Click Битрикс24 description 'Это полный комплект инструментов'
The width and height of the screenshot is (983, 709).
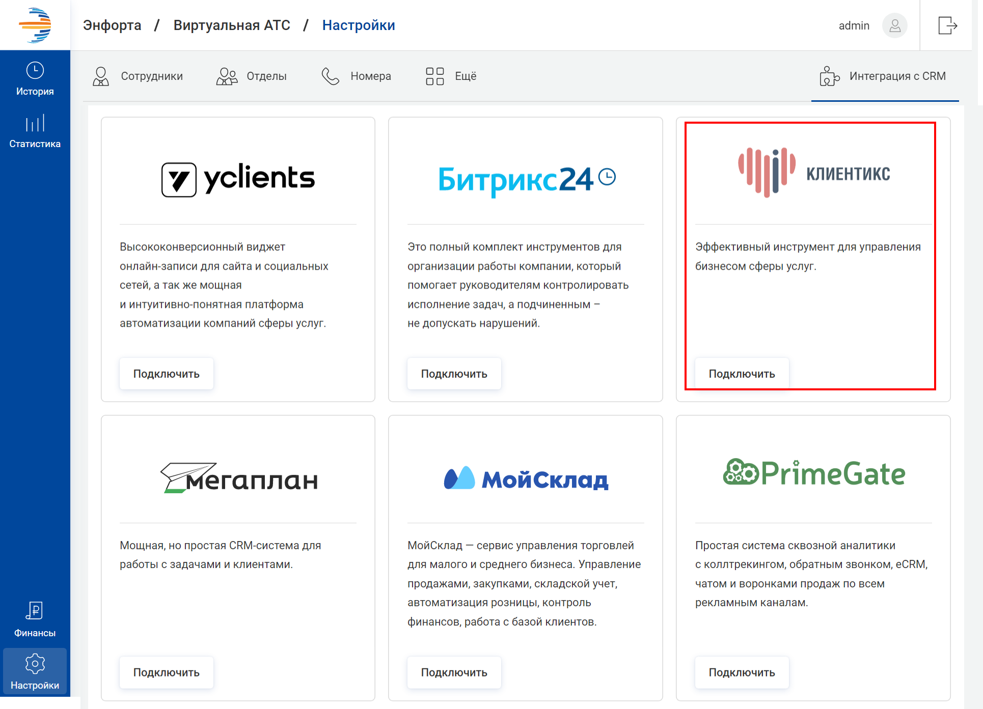tap(518, 285)
